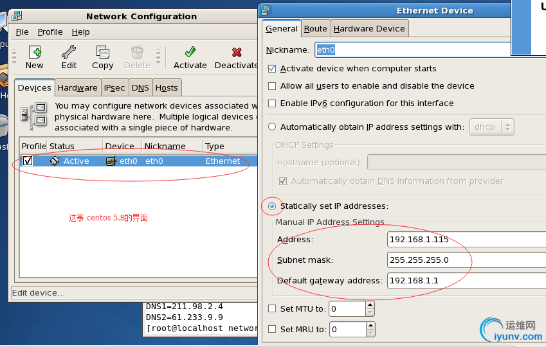Enable the Set MTU to checkbox

[x=272, y=308]
